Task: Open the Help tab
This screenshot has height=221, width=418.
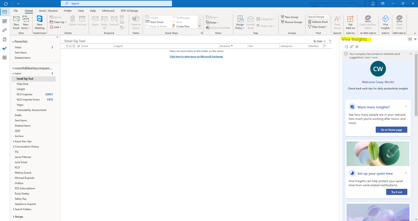Action: click(x=93, y=10)
